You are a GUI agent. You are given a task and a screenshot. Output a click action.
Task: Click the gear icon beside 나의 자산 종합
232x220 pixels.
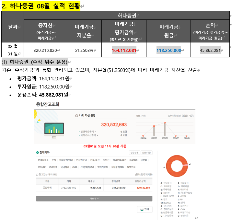pos(76,116)
